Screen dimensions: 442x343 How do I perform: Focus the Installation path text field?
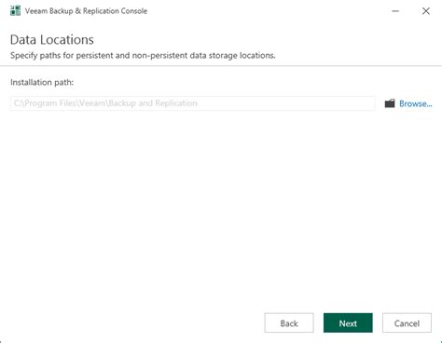(193, 103)
